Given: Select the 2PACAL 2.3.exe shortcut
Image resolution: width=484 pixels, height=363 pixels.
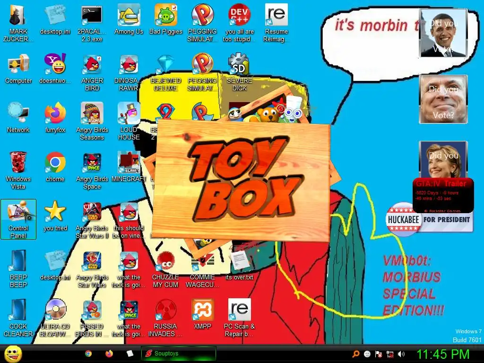Looking at the screenshot, I should [x=92, y=23].
